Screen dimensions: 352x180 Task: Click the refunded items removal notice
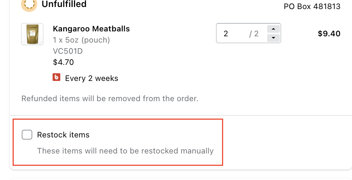tap(110, 98)
